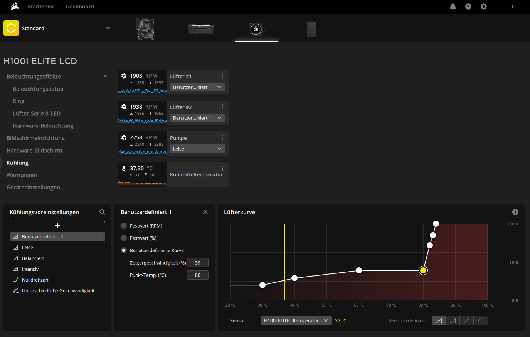Open Bildschirmeinrichtung in the sidebar
This screenshot has height=337, width=530.
click(35, 138)
